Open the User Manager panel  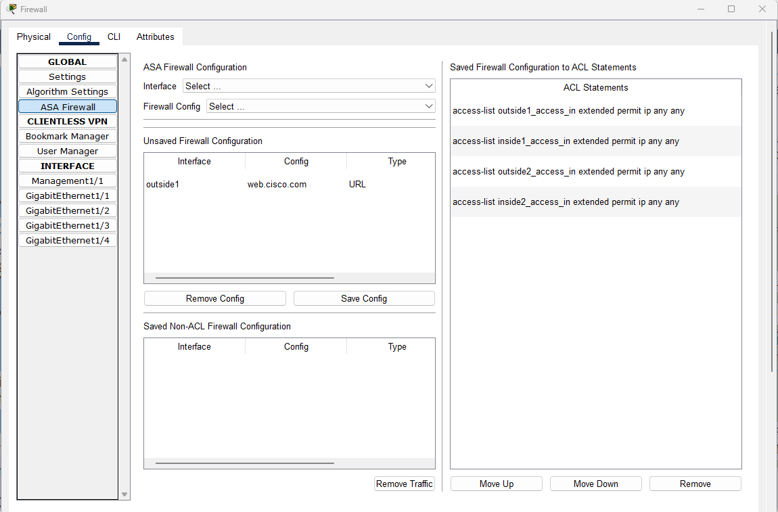pos(67,151)
